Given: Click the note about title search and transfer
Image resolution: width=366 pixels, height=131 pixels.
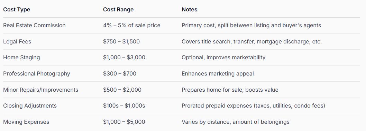Looking at the screenshot, I should pos(251,42).
